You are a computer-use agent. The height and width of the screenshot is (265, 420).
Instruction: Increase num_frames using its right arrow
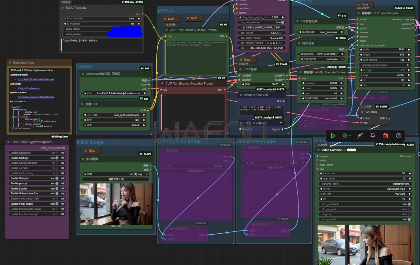click(x=409, y=60)
